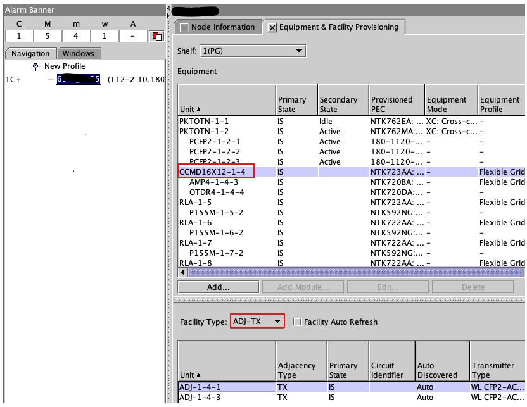Click the horizontal scrollbar of equipment table
Screen dimensions: 527x407
click(x=355, y=272)
